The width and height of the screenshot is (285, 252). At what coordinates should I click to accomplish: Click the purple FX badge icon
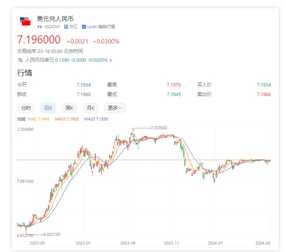pyautogui.click(x=40, y=27)
